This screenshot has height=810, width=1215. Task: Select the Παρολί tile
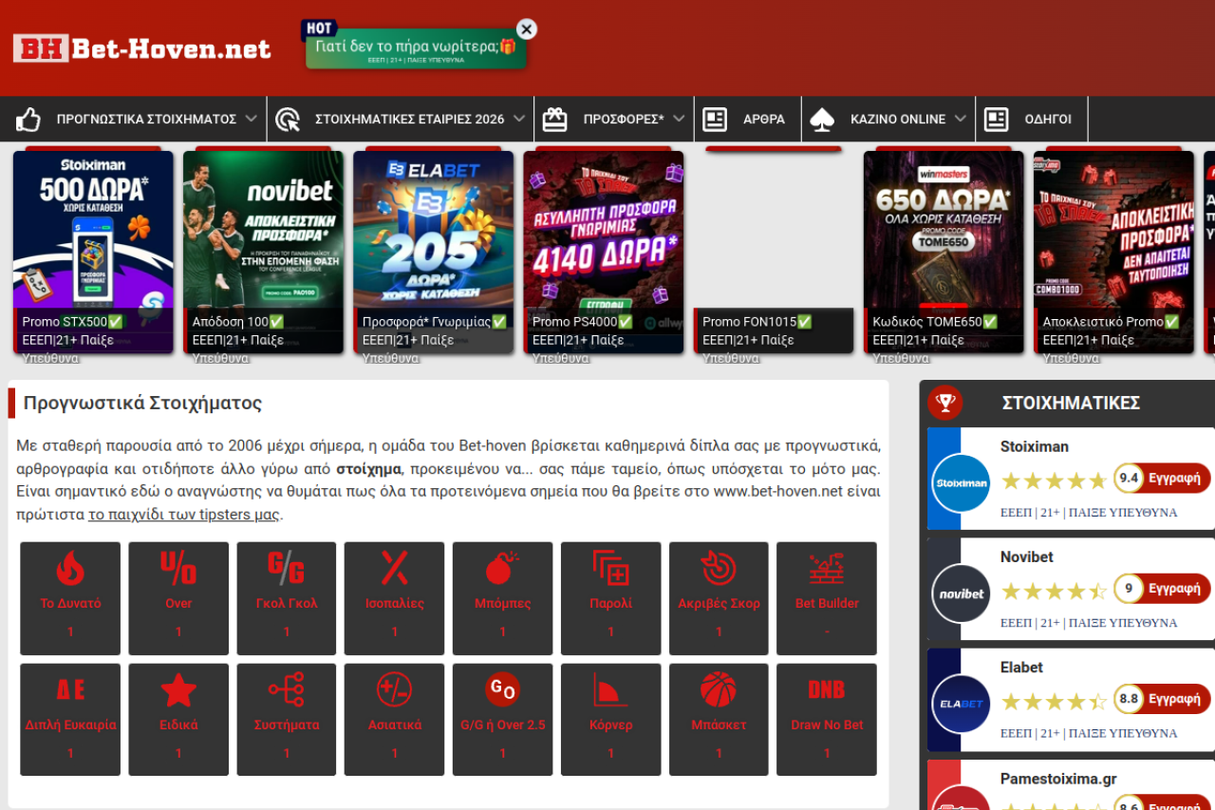pos(611,598)
